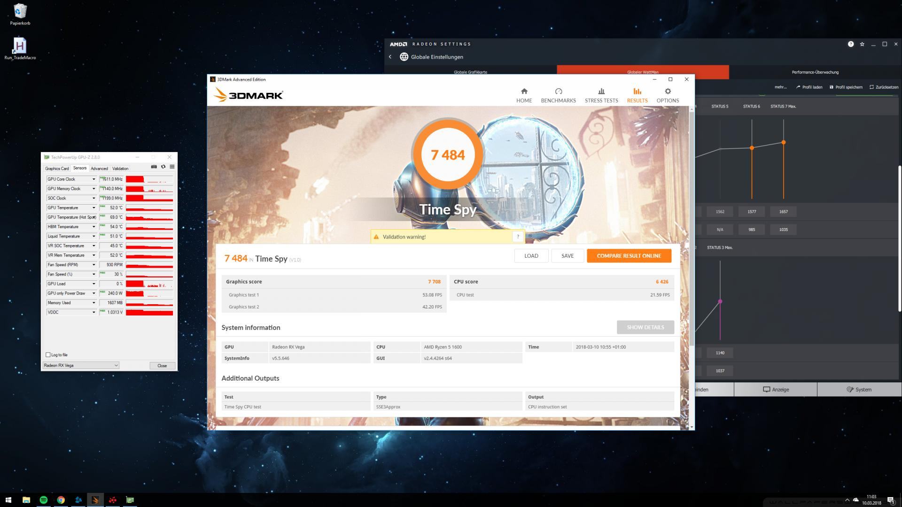Open the Windows Start menu
902x507 pixels.
[8, 500]
